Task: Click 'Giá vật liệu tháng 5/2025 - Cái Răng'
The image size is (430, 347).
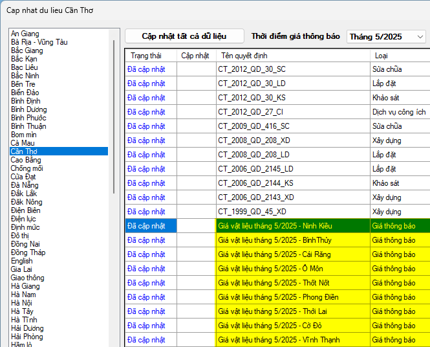Action: (x=293, y=254)
